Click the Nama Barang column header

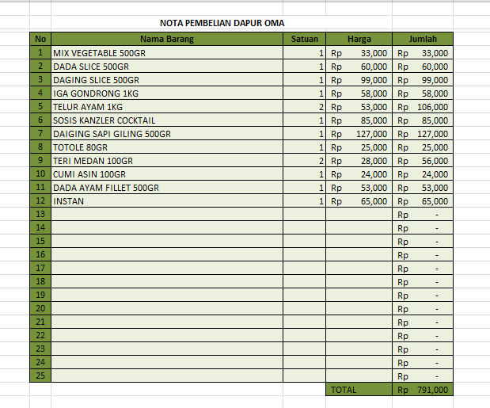point(167,39)
